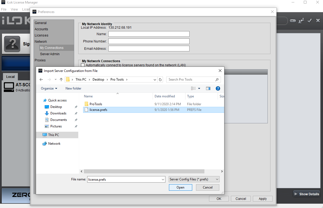Select Licenses in Preferences sidebar

41,35
